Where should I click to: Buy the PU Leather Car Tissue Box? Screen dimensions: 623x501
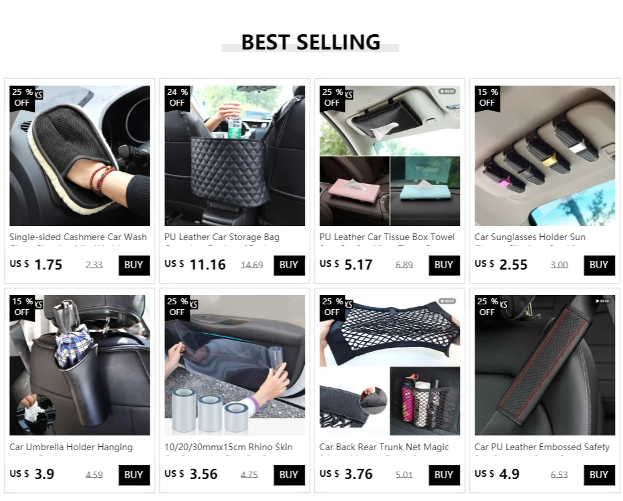[x=444, y=265]
